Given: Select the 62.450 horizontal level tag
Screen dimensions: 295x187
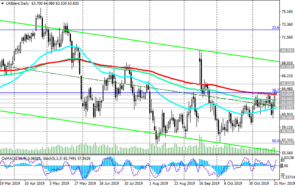Looking at the screenshot, I should (x=287, y=103).
